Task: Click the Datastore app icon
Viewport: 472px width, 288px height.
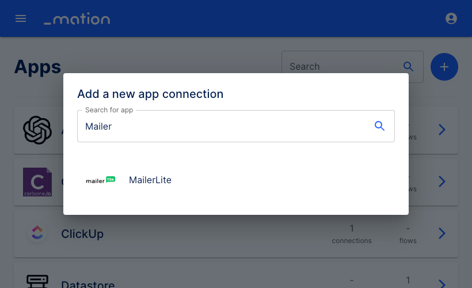Action: tap(37, 281)
